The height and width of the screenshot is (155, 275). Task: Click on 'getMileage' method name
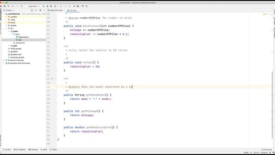(89, 111)
